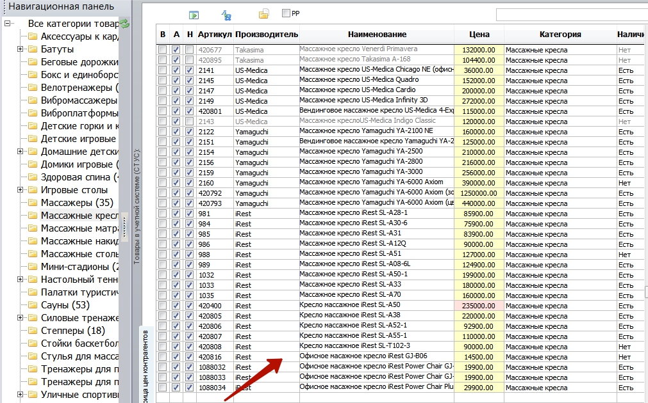This screenshot has width=648, height=403.
Task: Check column В box for article 420400
Action: point(162,306)
